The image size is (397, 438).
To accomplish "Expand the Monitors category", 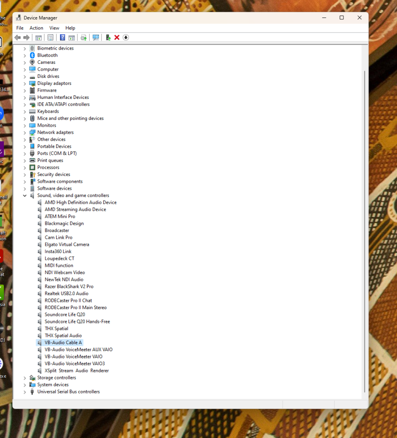I will point(25,125).
